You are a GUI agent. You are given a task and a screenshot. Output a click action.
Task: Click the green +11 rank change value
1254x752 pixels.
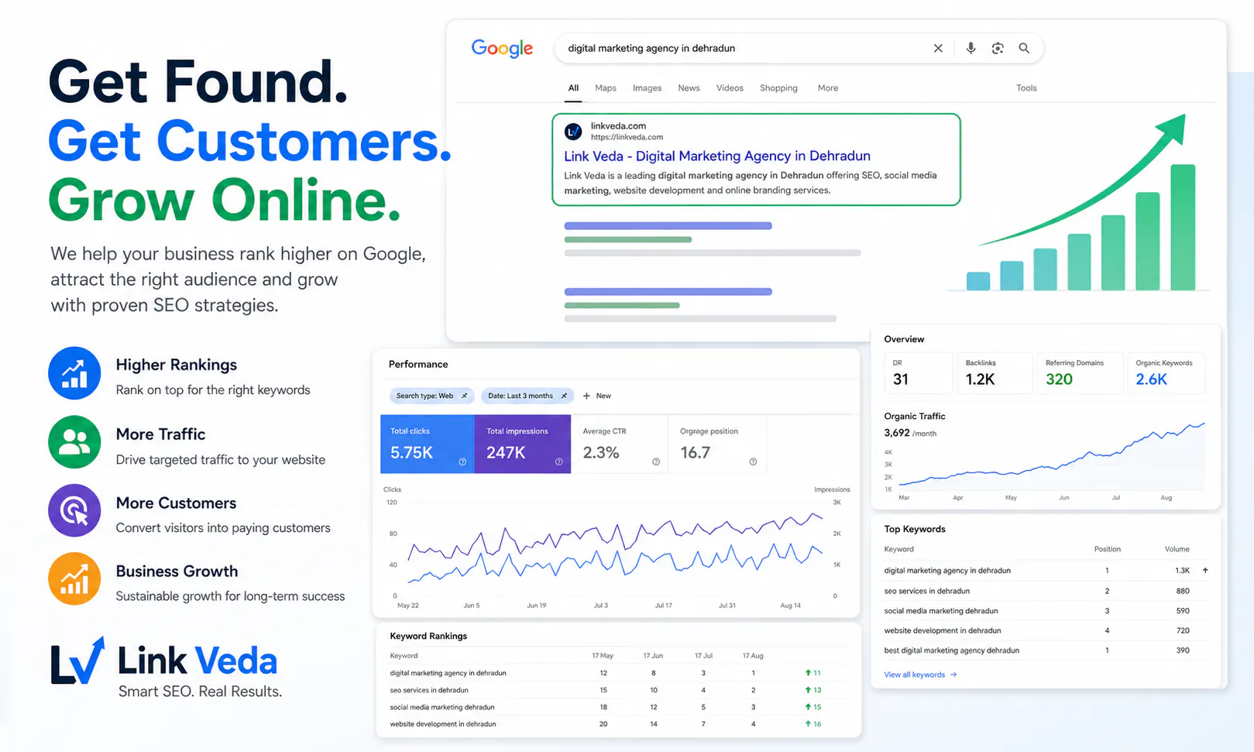(x=813, y=673)
